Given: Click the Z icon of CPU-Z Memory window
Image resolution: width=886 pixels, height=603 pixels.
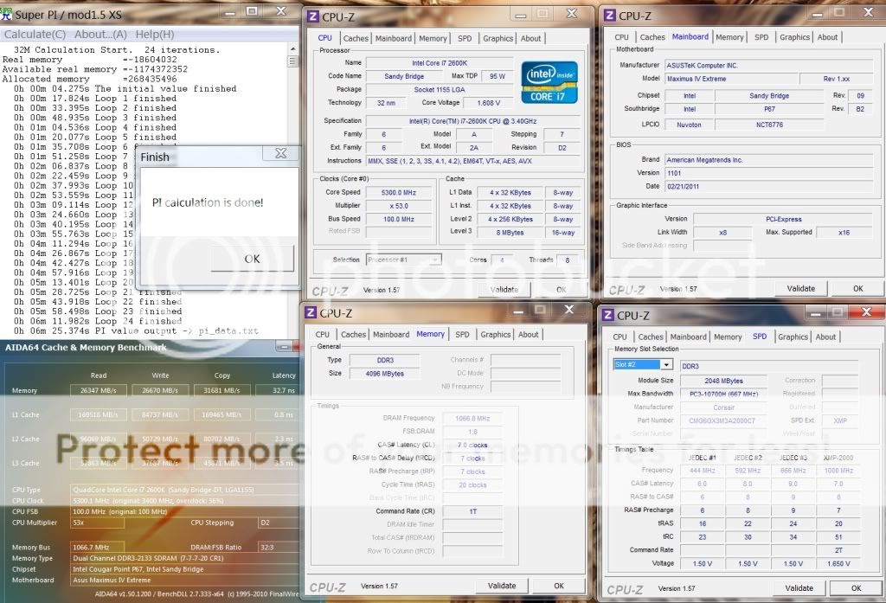Looking at the screenshot, I should (x=311, y=312).
